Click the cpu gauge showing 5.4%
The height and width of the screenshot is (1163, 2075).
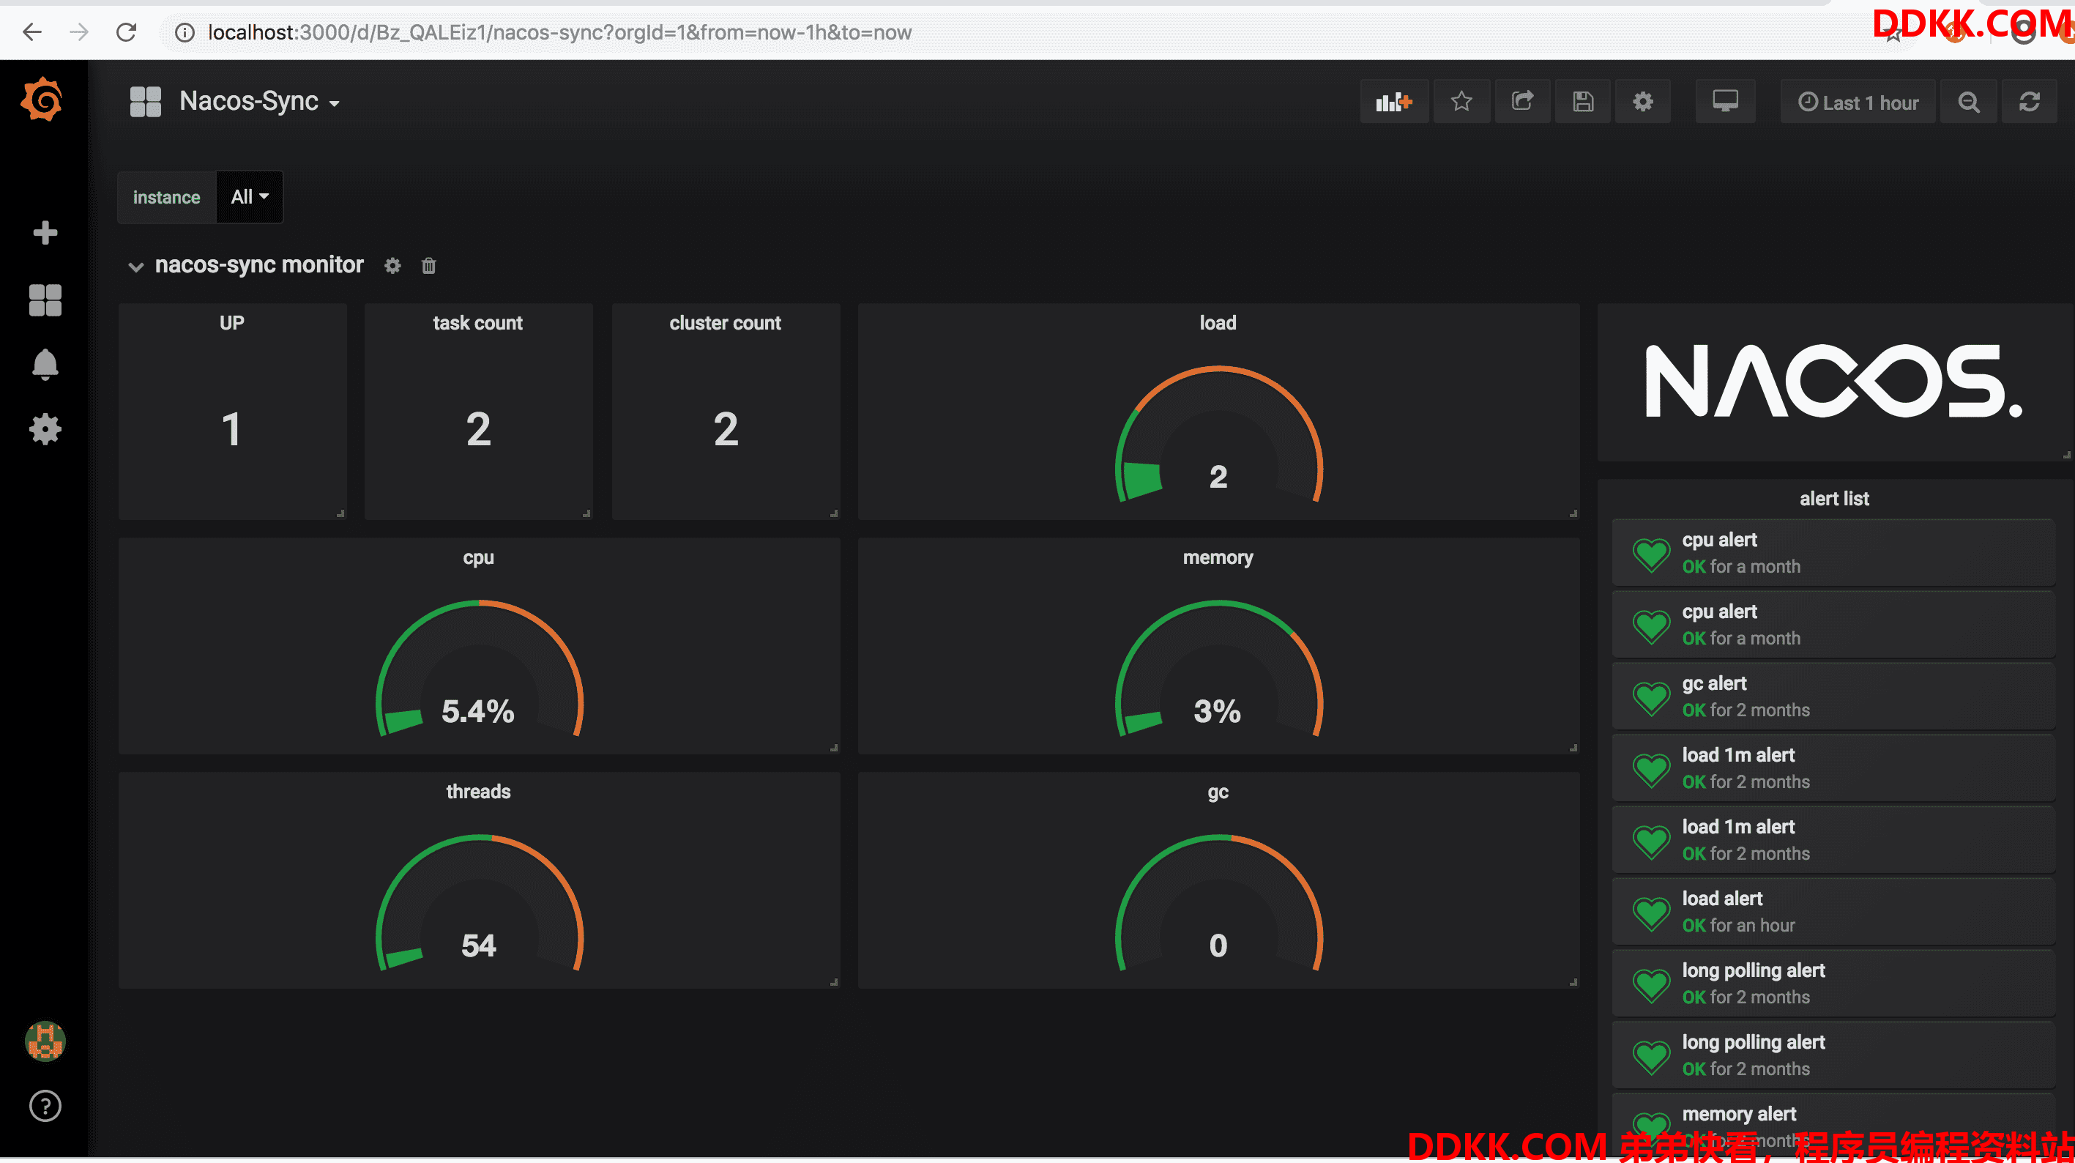pyautogui.click(x=480, y=669)
